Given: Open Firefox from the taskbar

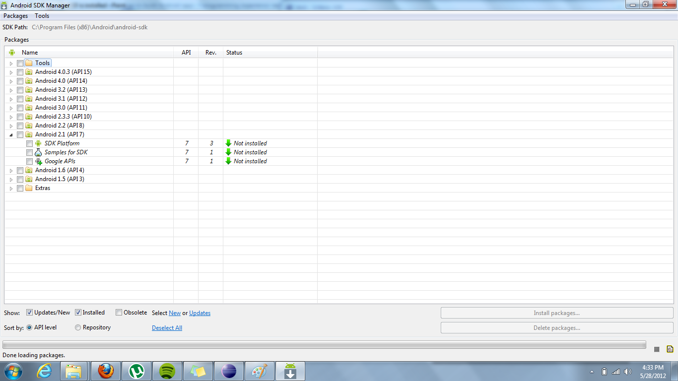Looking at the screenshot, I should [x=106, y=371].
